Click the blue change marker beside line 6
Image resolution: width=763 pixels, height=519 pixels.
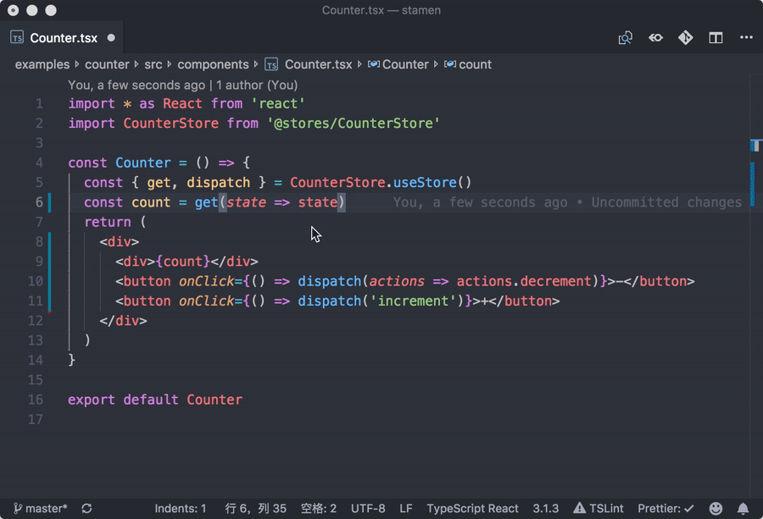click(x=49, y=202)
